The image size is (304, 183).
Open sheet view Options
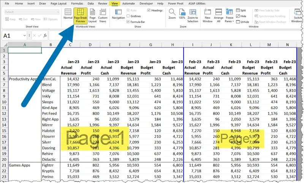(x=51, y=19)
